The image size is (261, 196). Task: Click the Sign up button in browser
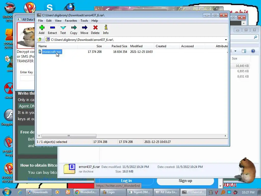(x=185, y=181)
